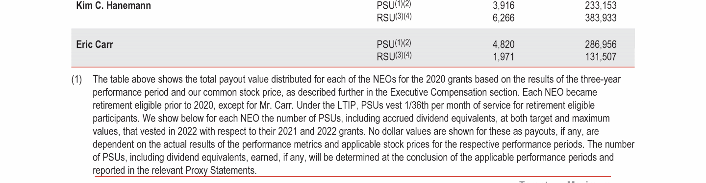
Task: Select the Eric Carr row name
Action: [x=95, y=44]
